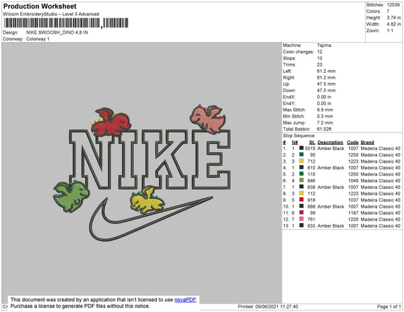Click the green dinosaur in the design preview

71,196
